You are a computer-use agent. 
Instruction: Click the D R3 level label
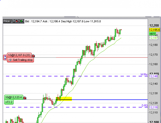tap(145, 106)
